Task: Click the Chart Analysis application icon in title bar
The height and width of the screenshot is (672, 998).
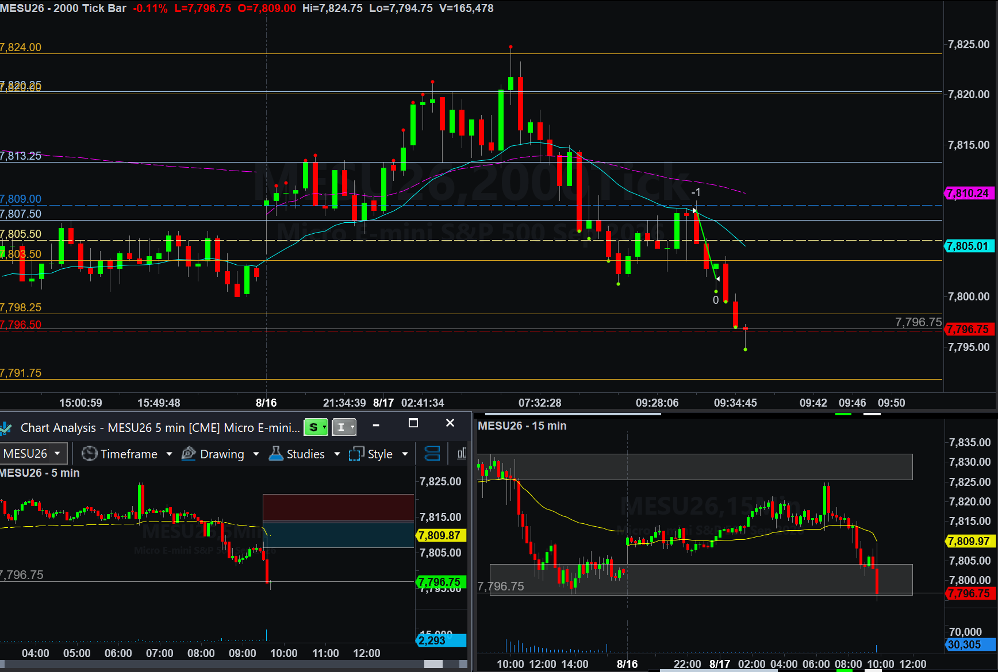Action: [x=6, y=428]
